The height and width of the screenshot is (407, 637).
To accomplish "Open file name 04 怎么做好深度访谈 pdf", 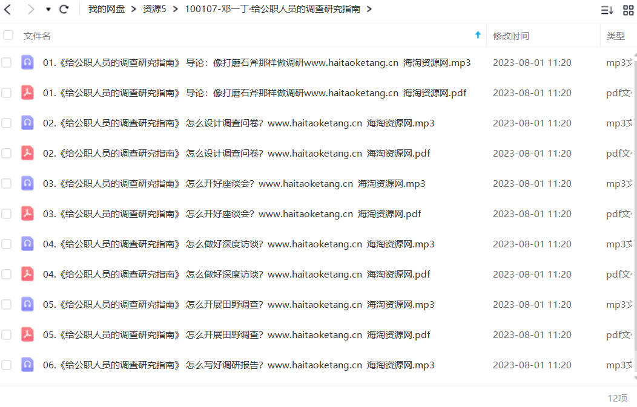I will point(236,275).
